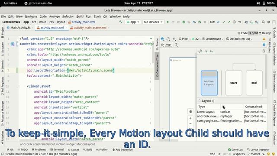The width and height of the screenshot is (277, 156).
Task: Click the green inspection checkmark in editor
Action: (151, 39)
